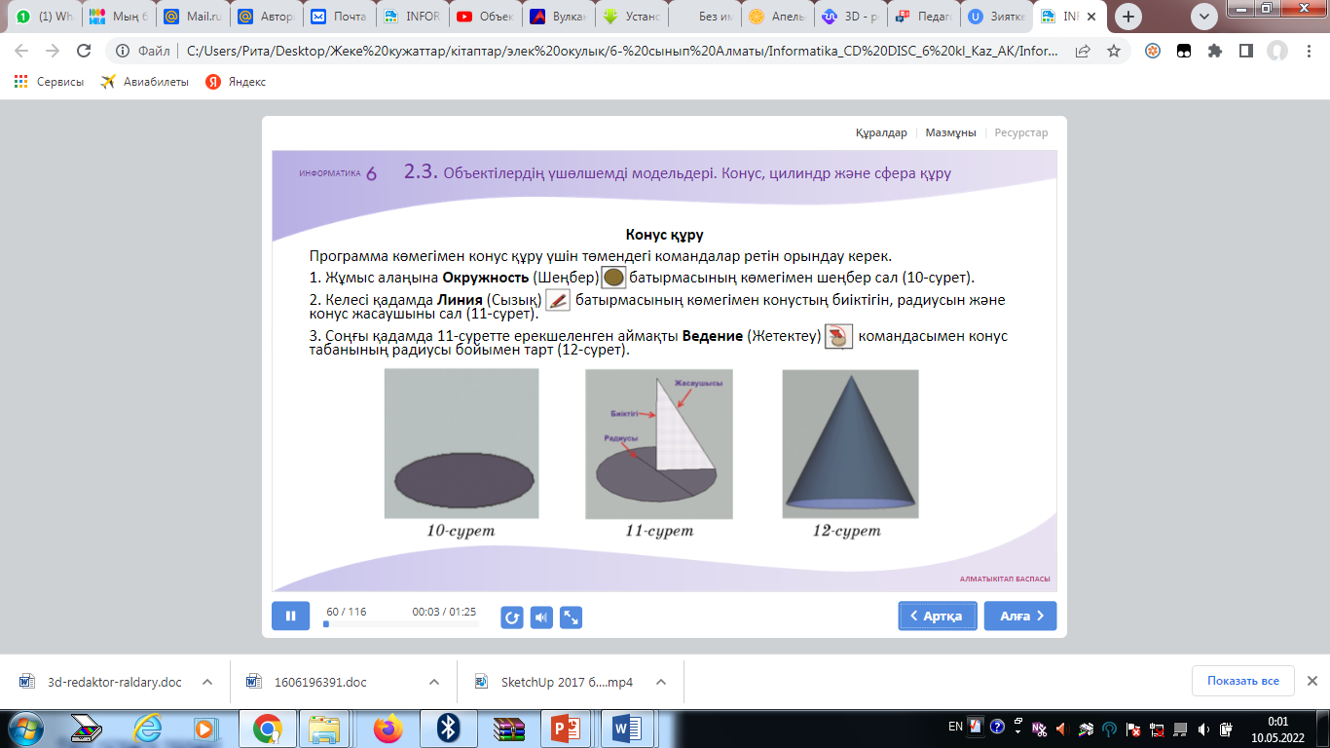The image size is (1330, 748).
Task: Open the Яндекс bookmark
Action: [236, 82]
